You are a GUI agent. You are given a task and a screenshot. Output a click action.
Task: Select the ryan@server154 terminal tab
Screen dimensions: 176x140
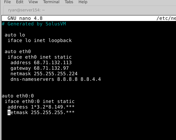coord(26,10)
